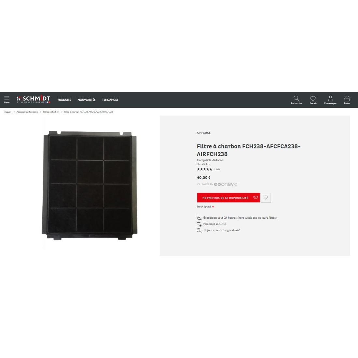Click the Oney info question mark icon
Screen dimensions: 358x358
236,184
